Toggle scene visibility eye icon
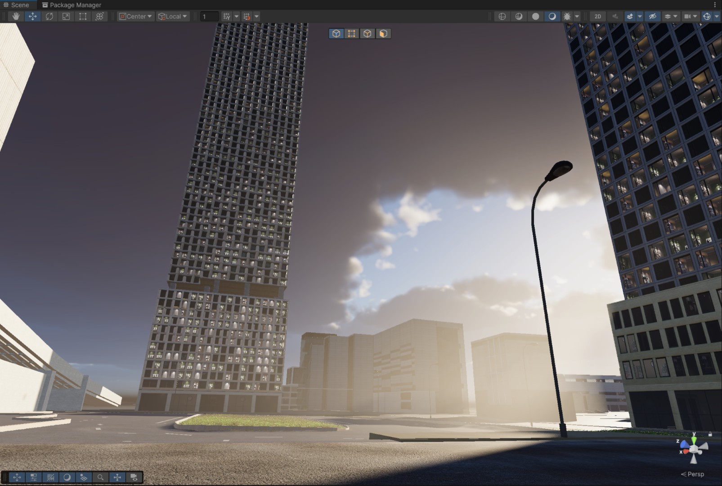The height and width of the screenshot is (486, 722). (x=652, y=16)
